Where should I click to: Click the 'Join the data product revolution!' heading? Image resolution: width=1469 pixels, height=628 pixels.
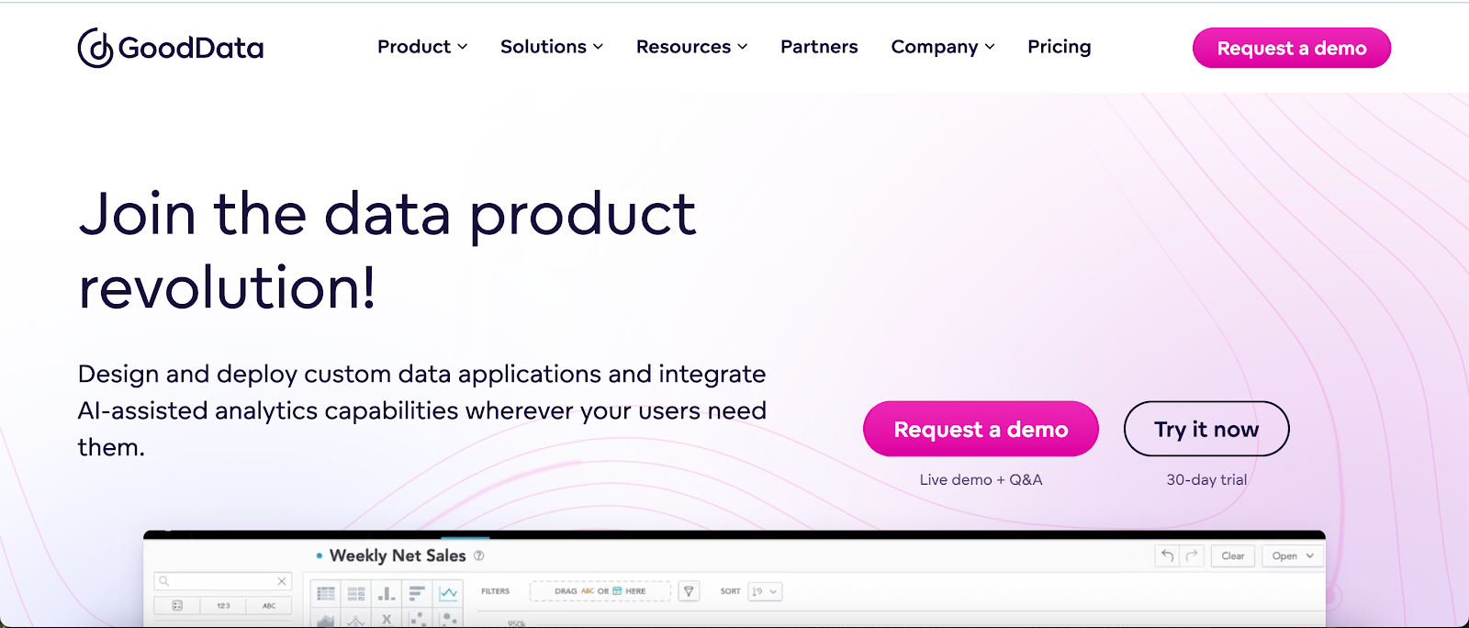click(387, 250)
